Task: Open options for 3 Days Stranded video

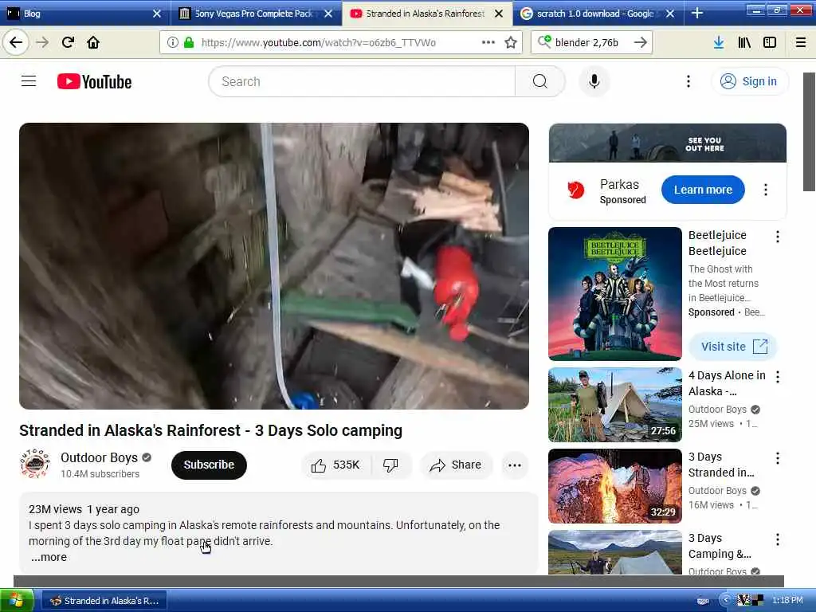Action: [x=778, y=458]
